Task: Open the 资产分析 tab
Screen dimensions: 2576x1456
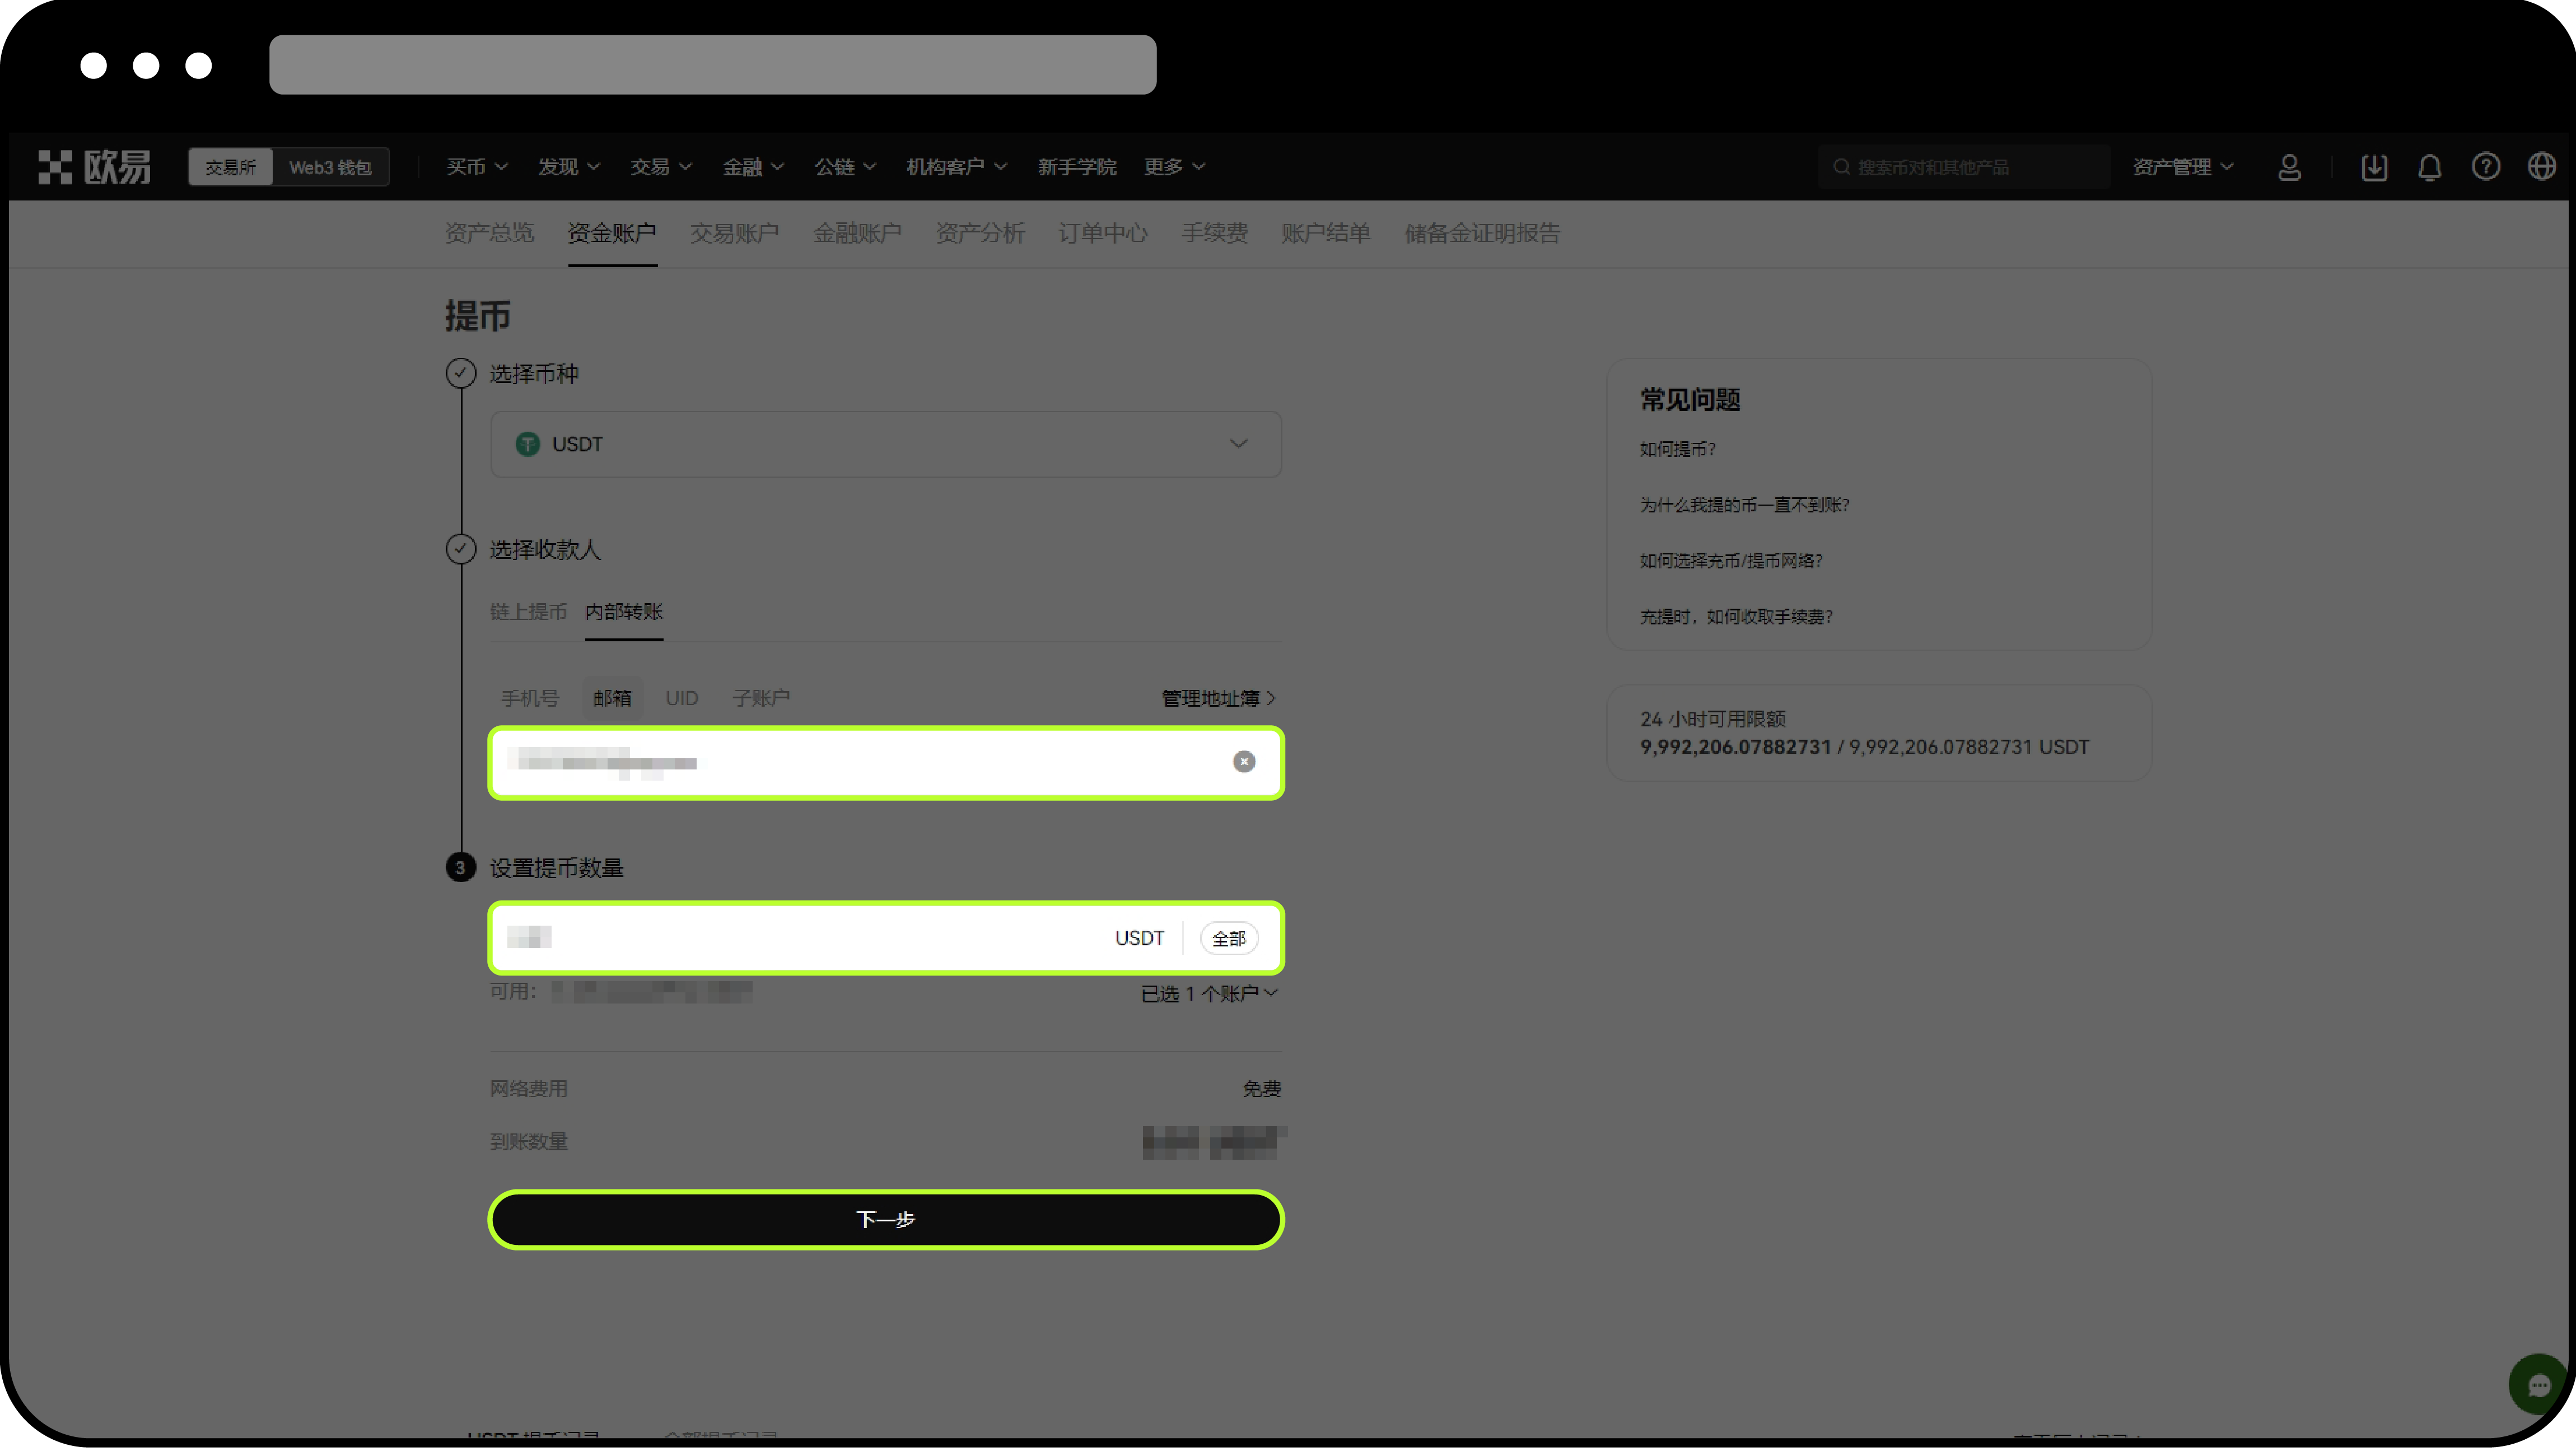Action: coord(980,233)
